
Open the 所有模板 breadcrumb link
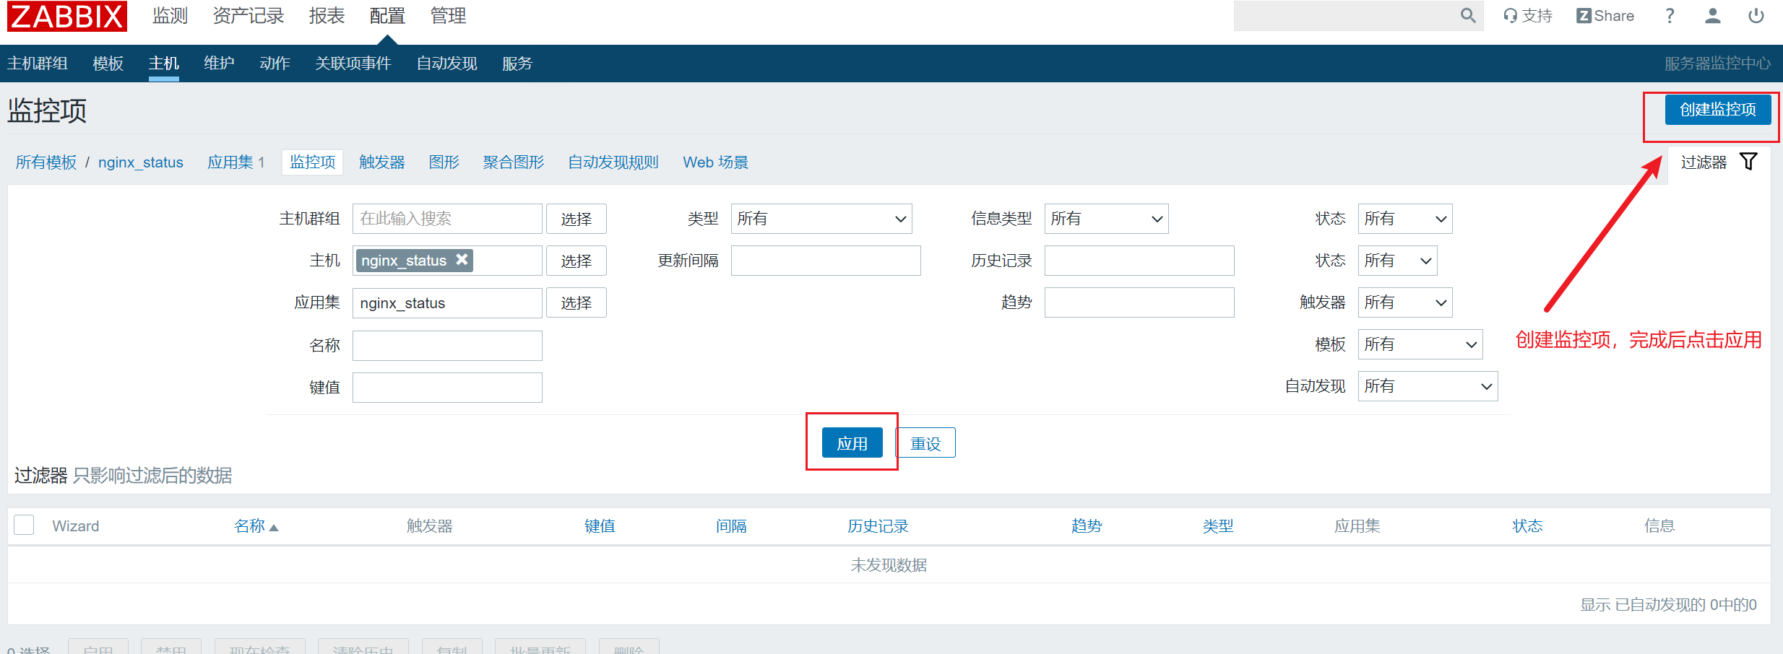click(46, 162)
